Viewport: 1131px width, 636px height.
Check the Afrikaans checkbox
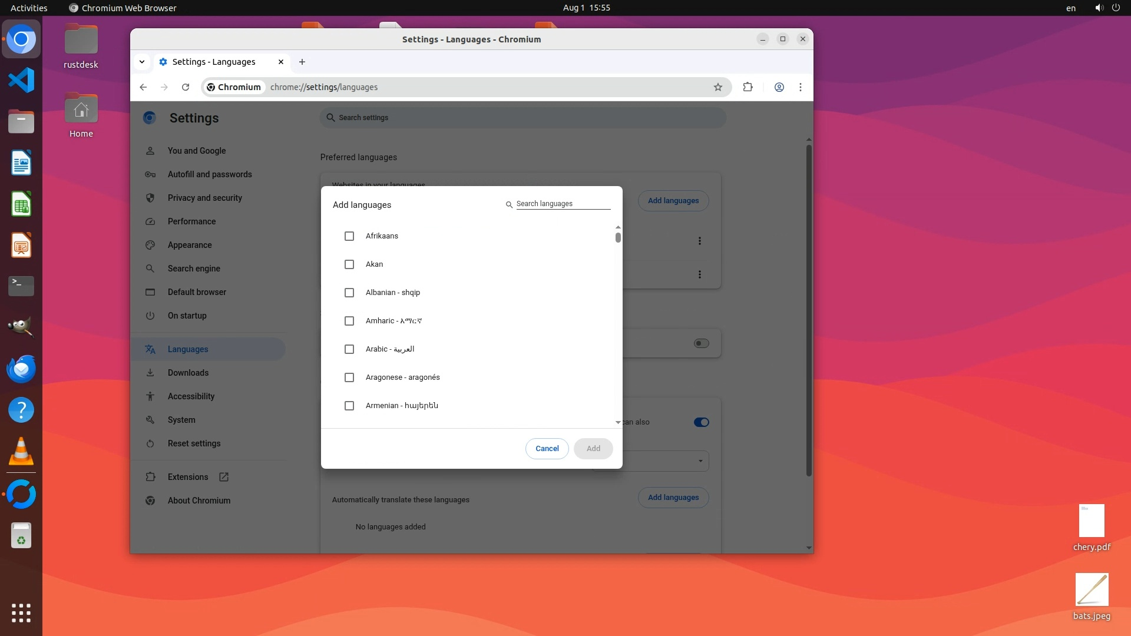coord(349,236)
